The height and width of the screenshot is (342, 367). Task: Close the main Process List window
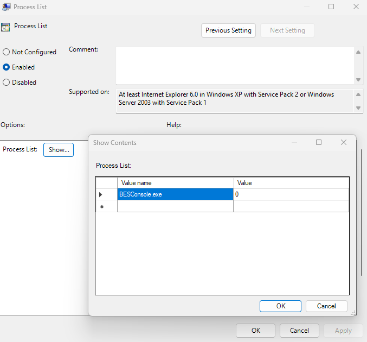coord(356,7)
